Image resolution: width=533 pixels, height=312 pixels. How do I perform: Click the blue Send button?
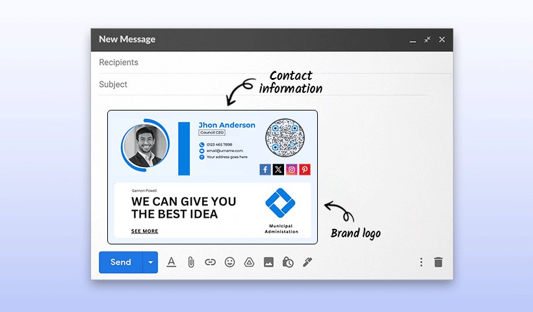121,262
